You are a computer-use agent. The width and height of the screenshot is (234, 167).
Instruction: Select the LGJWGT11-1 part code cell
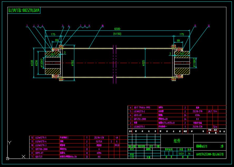click(139, 127)
